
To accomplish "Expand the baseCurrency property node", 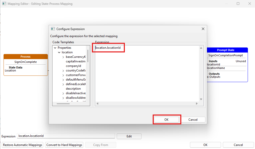I will pos(63,57).
